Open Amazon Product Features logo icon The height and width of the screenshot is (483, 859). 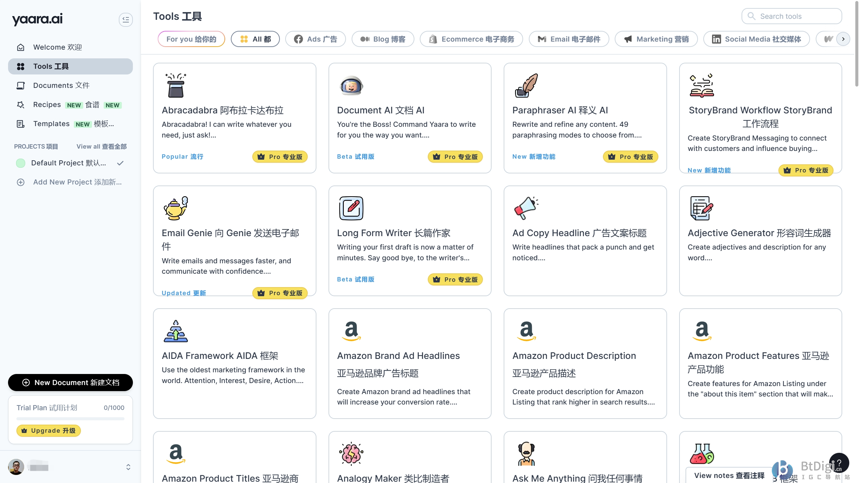coord(702,331)
